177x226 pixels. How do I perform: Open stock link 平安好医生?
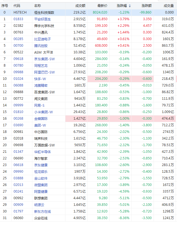(43, 19)
